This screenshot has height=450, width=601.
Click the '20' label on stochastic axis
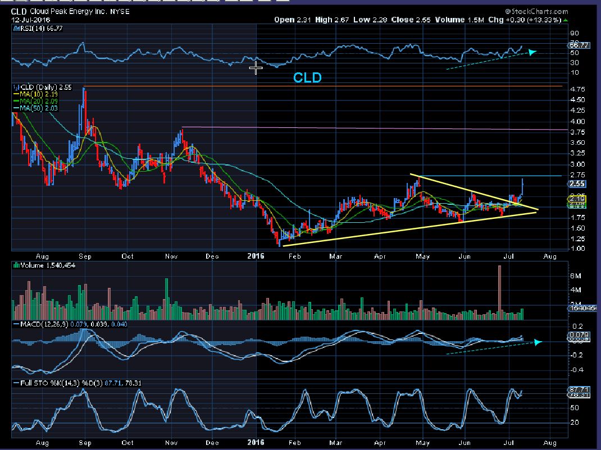click(575, 422)
